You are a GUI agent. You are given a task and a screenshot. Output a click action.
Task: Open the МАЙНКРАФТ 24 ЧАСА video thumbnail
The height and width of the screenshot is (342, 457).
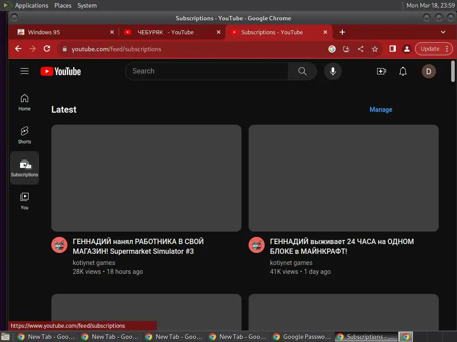(343, 178)
